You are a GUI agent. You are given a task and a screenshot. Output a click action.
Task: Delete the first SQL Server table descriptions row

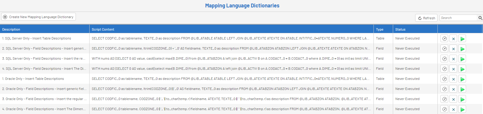coord(453,39)
